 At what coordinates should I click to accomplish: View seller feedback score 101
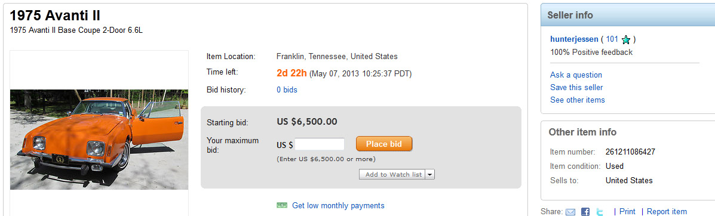point(612,39)
